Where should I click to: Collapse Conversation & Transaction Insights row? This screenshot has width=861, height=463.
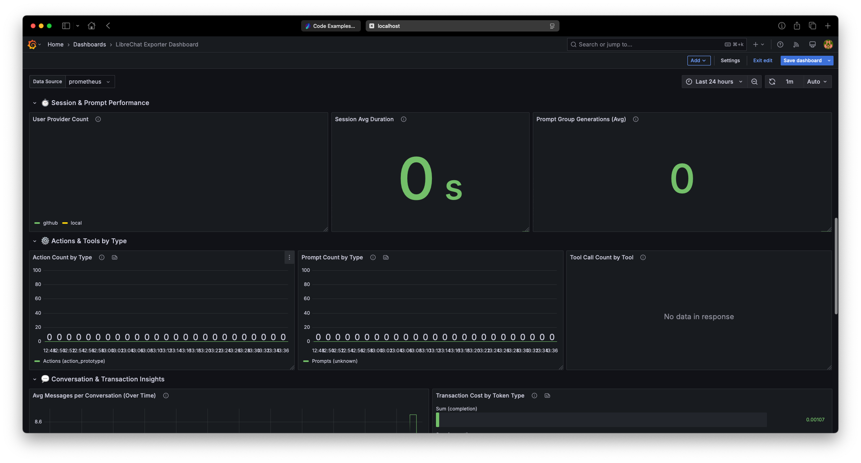point(35,379)
